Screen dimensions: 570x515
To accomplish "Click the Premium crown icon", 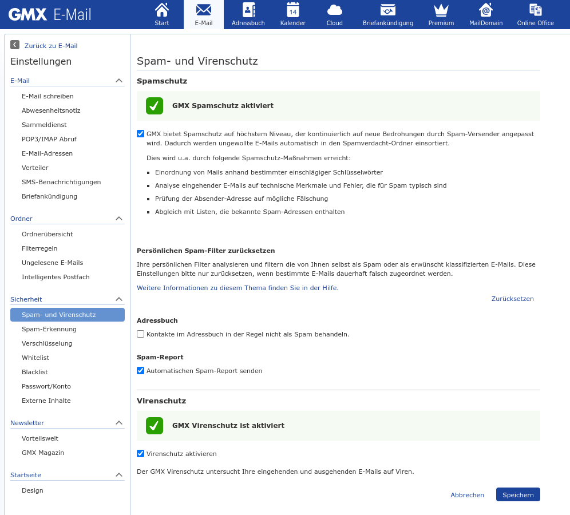I will pos(441,10).
